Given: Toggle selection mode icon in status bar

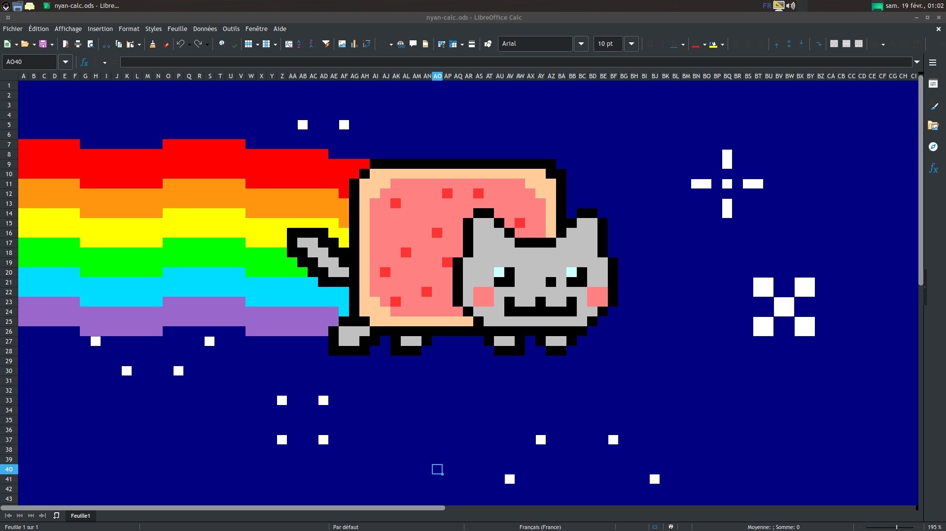Looking at the screenshot, I should click(x=655, y=527).
